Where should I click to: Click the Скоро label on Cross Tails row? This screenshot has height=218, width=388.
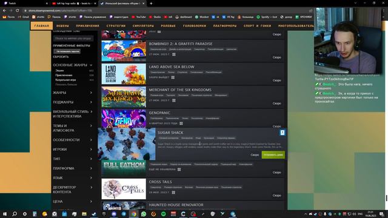pyautogui.click(x=276, y=196)
